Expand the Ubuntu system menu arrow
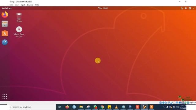This screenshot has width=196, height=110. tap(193, 8)
